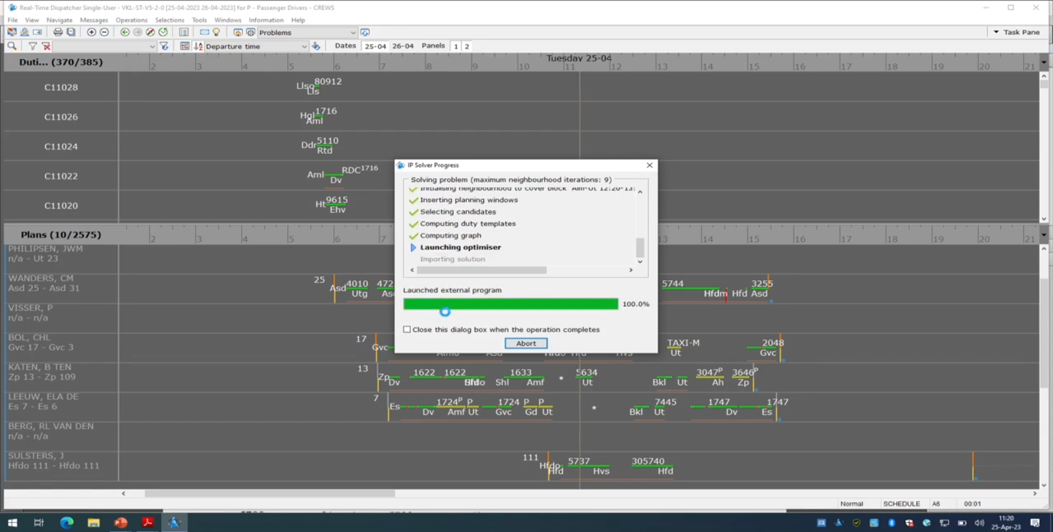Click the print icon in the toolbar
Viewport: 1053px width, 532px height.
[58, 32]
